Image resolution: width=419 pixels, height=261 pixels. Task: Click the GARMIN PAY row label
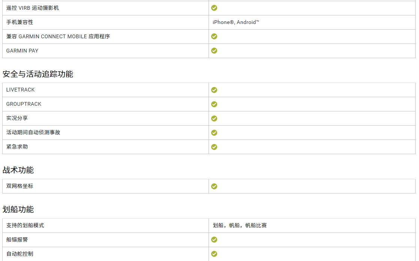22,51
